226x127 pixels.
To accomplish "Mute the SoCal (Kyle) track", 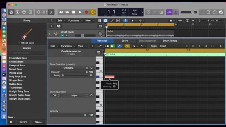I will tap(63, 35).
